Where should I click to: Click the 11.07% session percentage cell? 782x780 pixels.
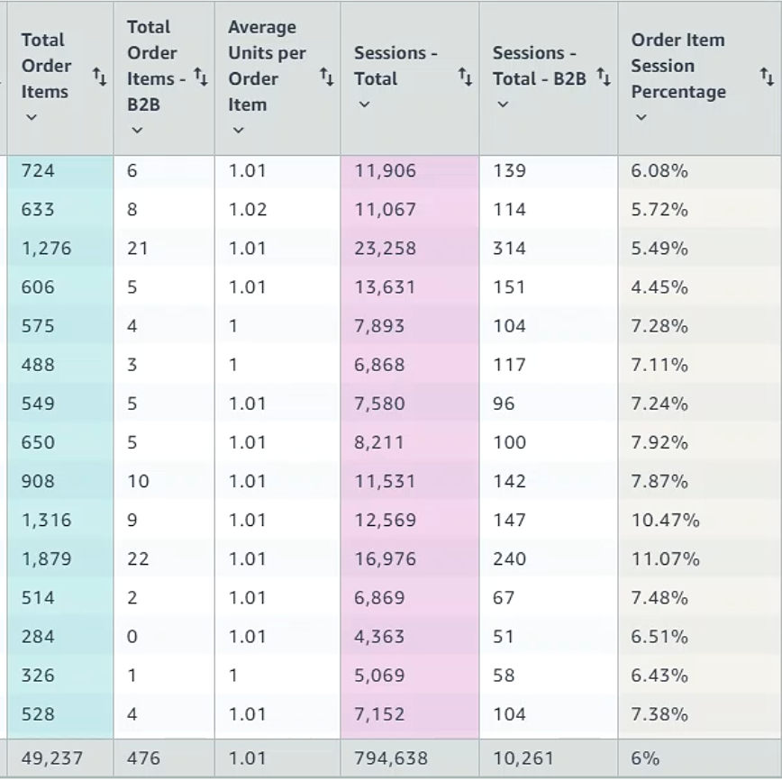pyautogui.click(x=665, y=559)
